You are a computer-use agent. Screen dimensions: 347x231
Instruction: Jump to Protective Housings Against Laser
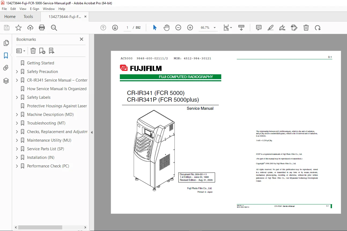(57, 106)
